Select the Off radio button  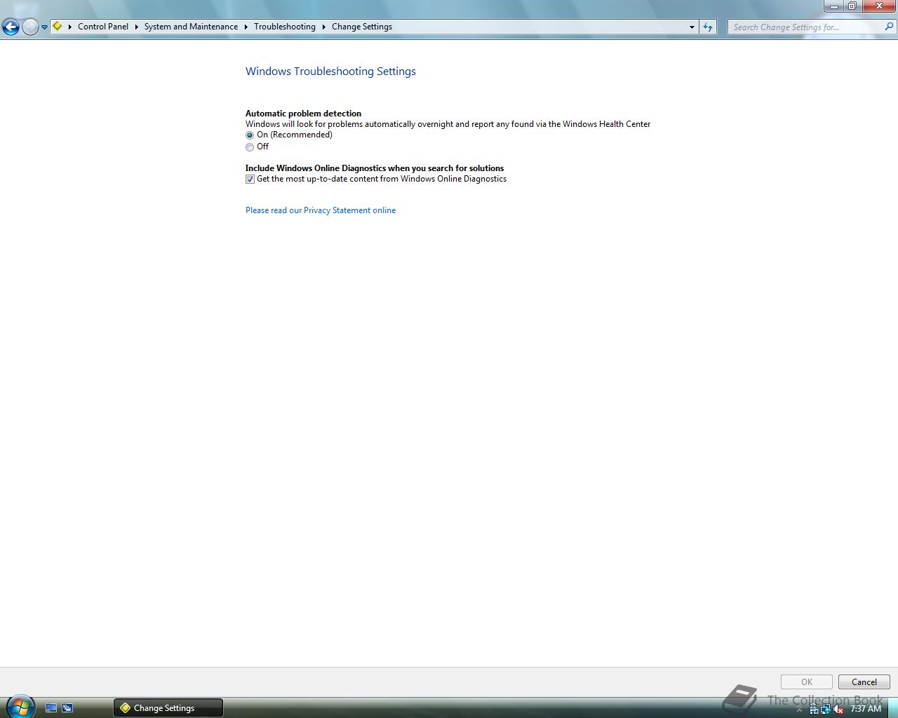pos(250,147)
